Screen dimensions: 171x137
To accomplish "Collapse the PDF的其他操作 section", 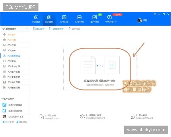I will point(27,29).
